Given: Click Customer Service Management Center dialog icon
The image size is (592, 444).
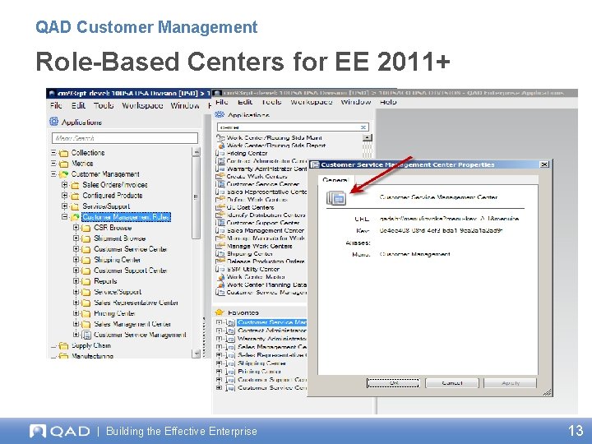Looking at the screenshot, I should 336,198.
